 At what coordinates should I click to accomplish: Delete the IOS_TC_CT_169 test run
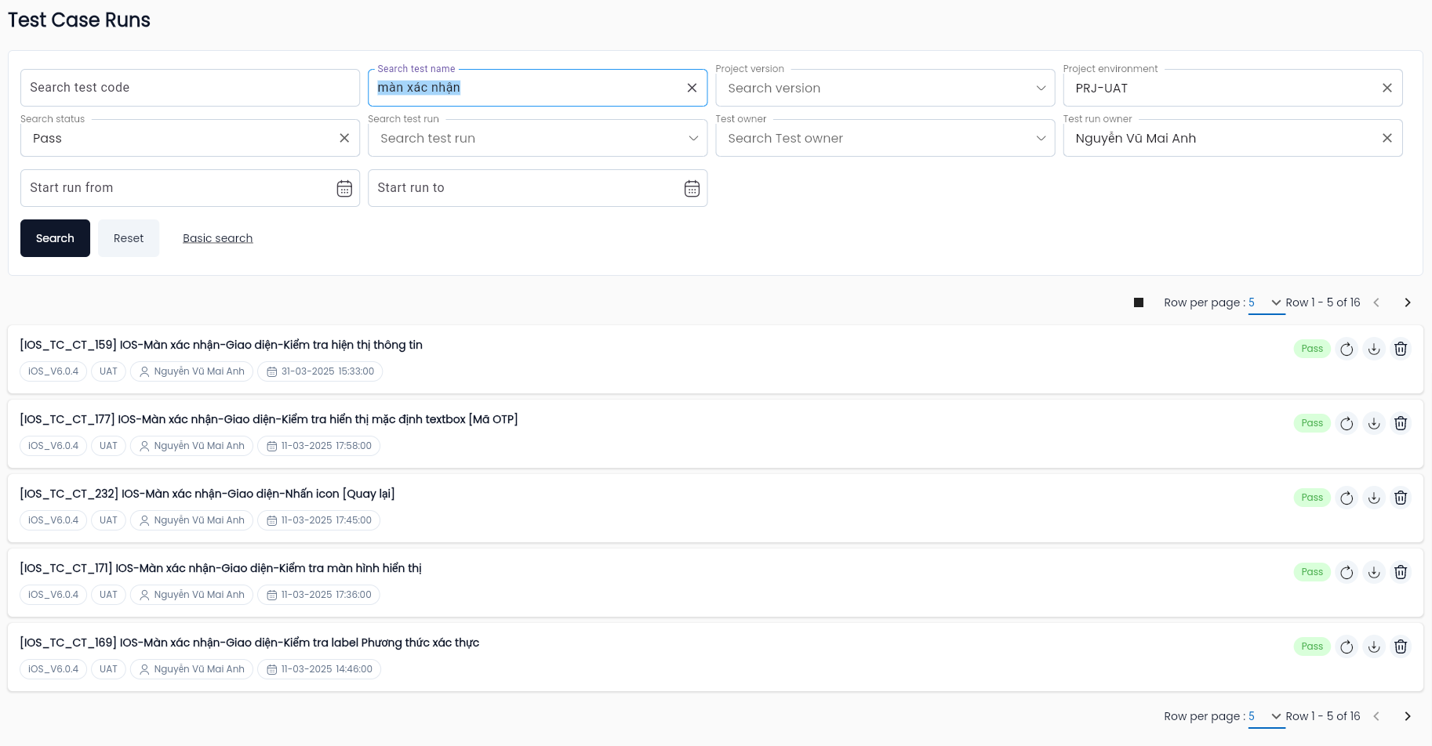(x=1401, y=647)
